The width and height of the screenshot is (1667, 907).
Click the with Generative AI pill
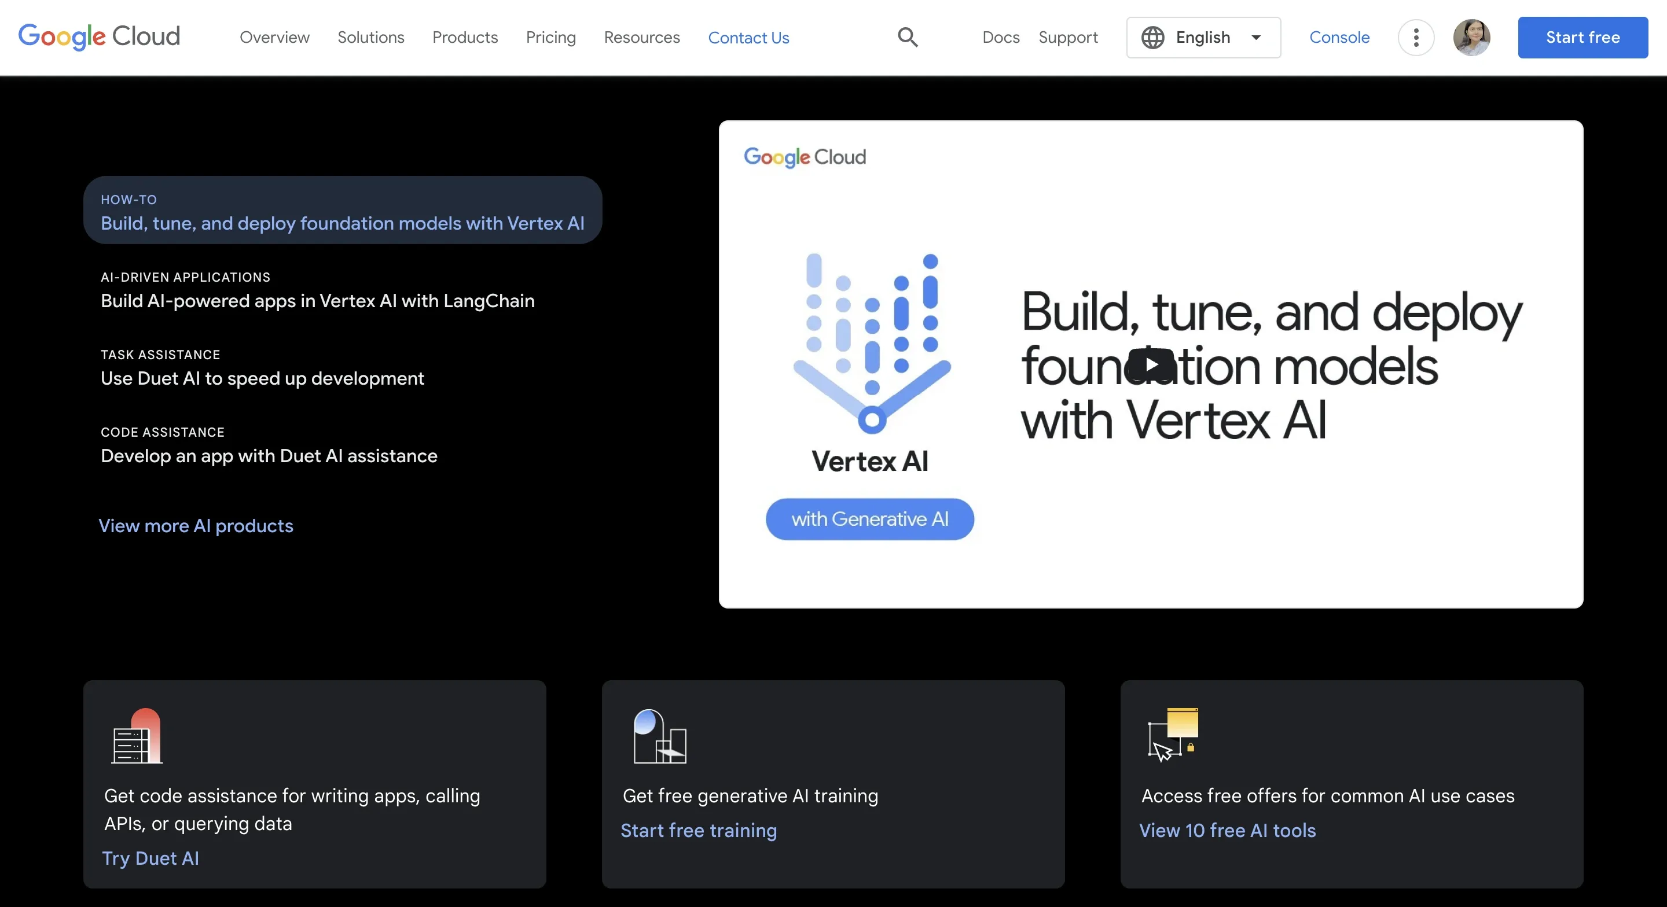click(870, 519)
